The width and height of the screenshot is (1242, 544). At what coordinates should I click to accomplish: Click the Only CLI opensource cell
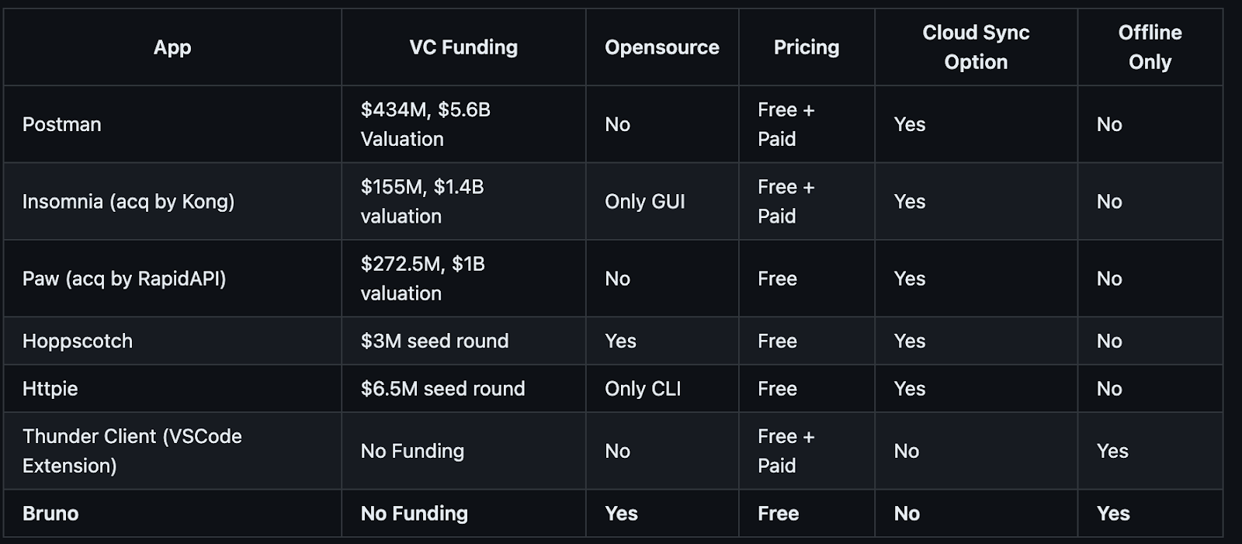[x=662, y=388]
